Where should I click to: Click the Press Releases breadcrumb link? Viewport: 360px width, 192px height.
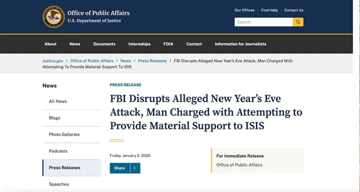click(x=152, y=61)
